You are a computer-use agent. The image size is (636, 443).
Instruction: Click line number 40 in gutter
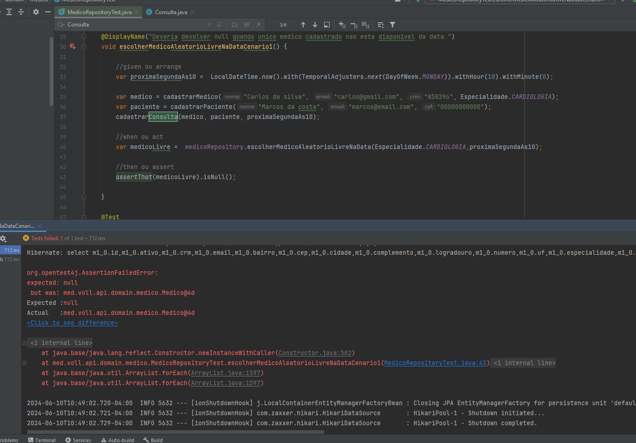[63, 147]
